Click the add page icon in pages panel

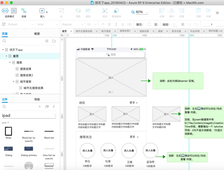(x=47, y=41)
